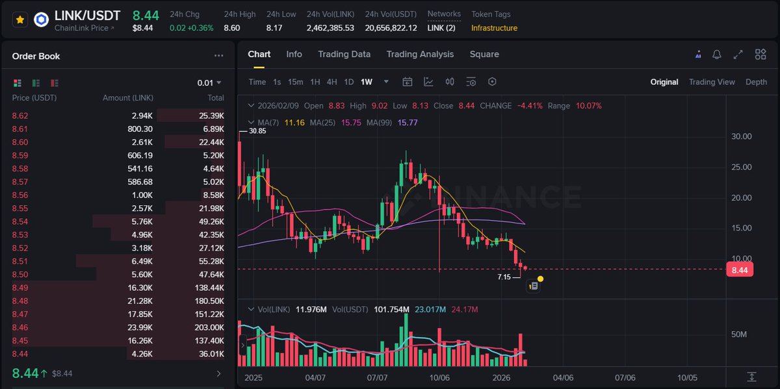This screenshot has height=389, width=780.
Task: Select the 1s chart interval
Action: coord(277,82)
